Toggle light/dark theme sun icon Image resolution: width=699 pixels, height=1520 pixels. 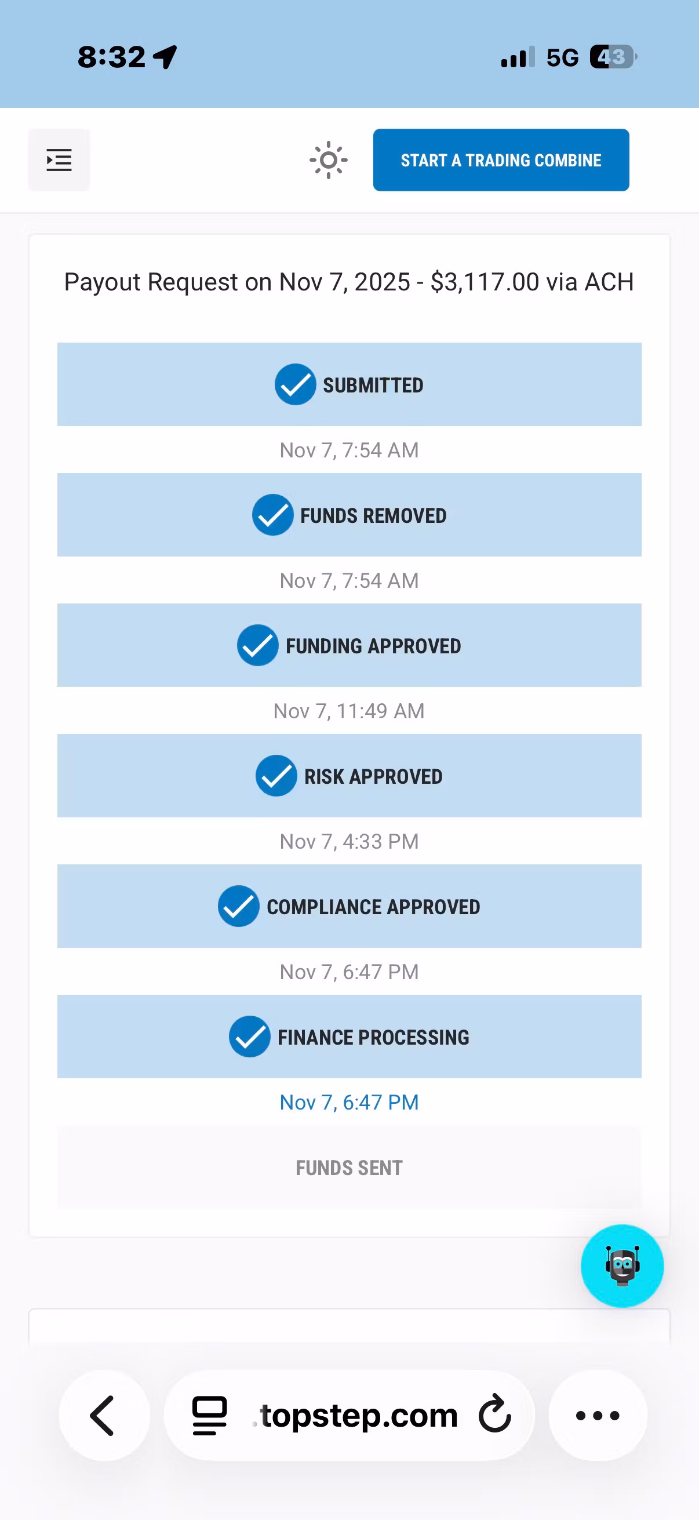[x=329, y=160]
